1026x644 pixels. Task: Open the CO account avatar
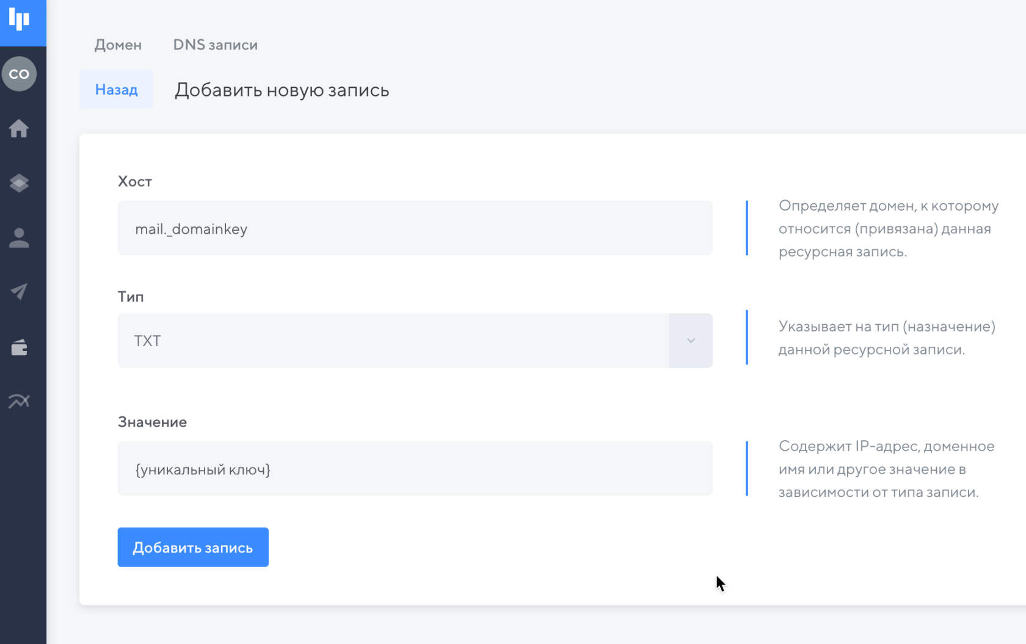(20, 74)
